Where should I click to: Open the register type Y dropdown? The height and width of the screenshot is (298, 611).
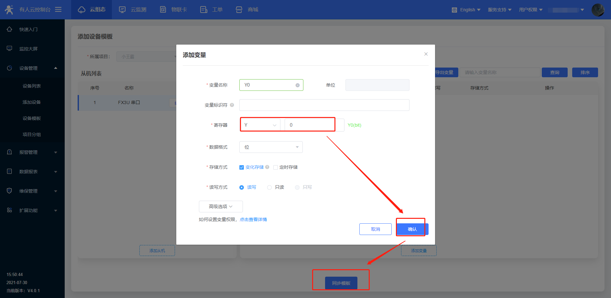260,125
